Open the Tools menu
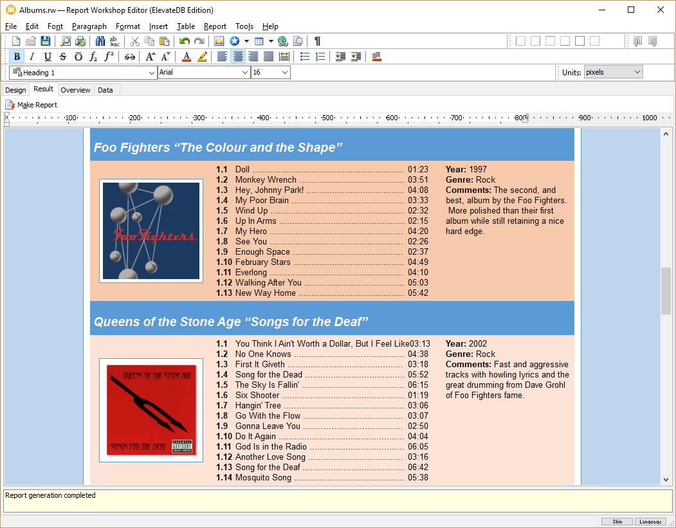Screen dimensions: 676x528 pos(244,26)
